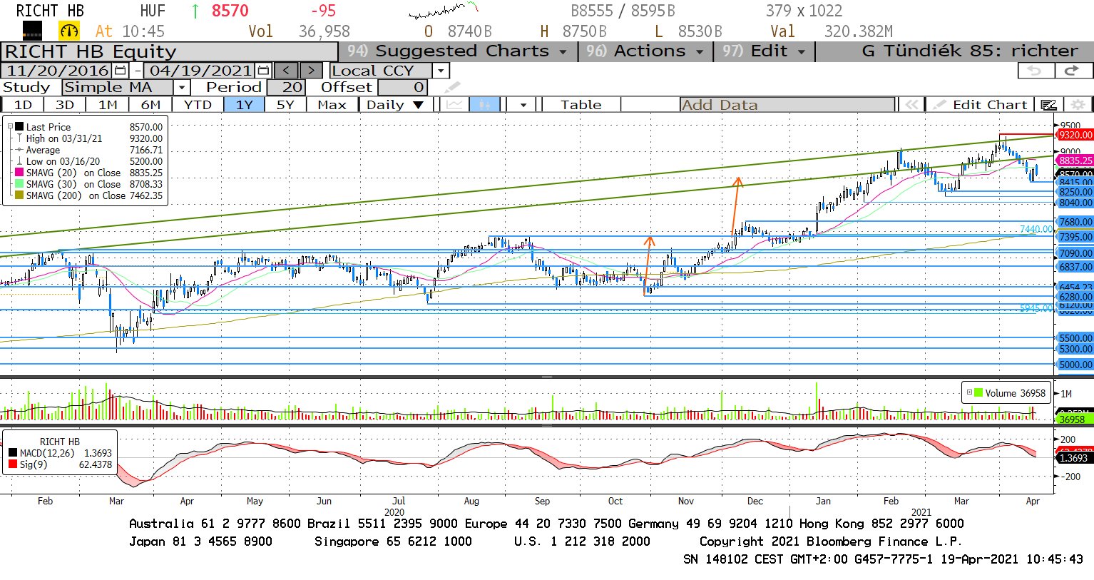Open the chart annotations toolbar icon
Image resolution: width=1094 pixels, height=580 pixels.
point(1048,105)
